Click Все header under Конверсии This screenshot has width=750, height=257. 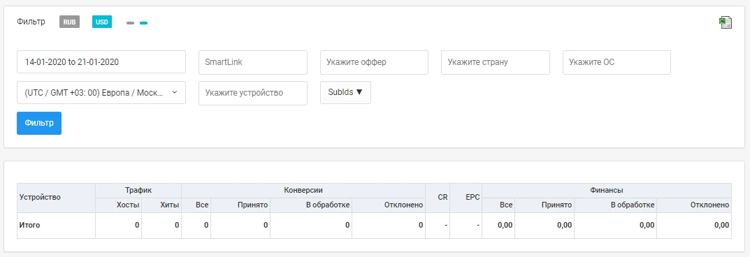(196, 205)
